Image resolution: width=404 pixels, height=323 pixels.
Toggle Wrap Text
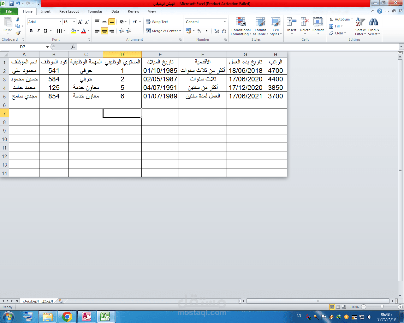157,22
